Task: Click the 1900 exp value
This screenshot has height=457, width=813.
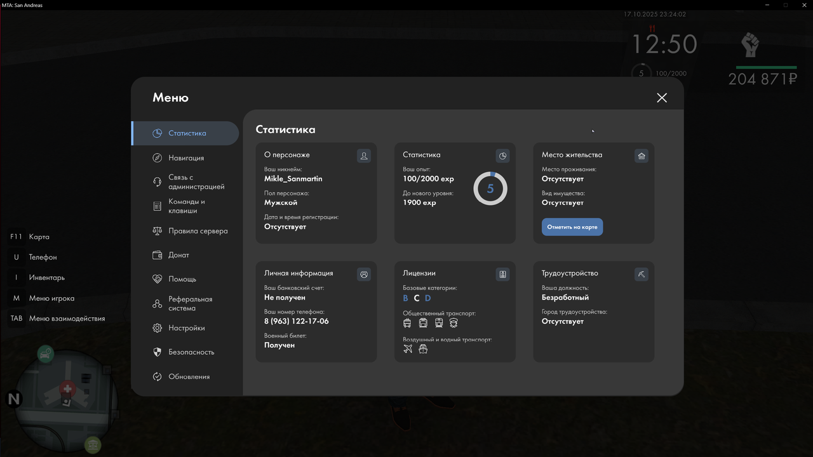Action: 420,202
